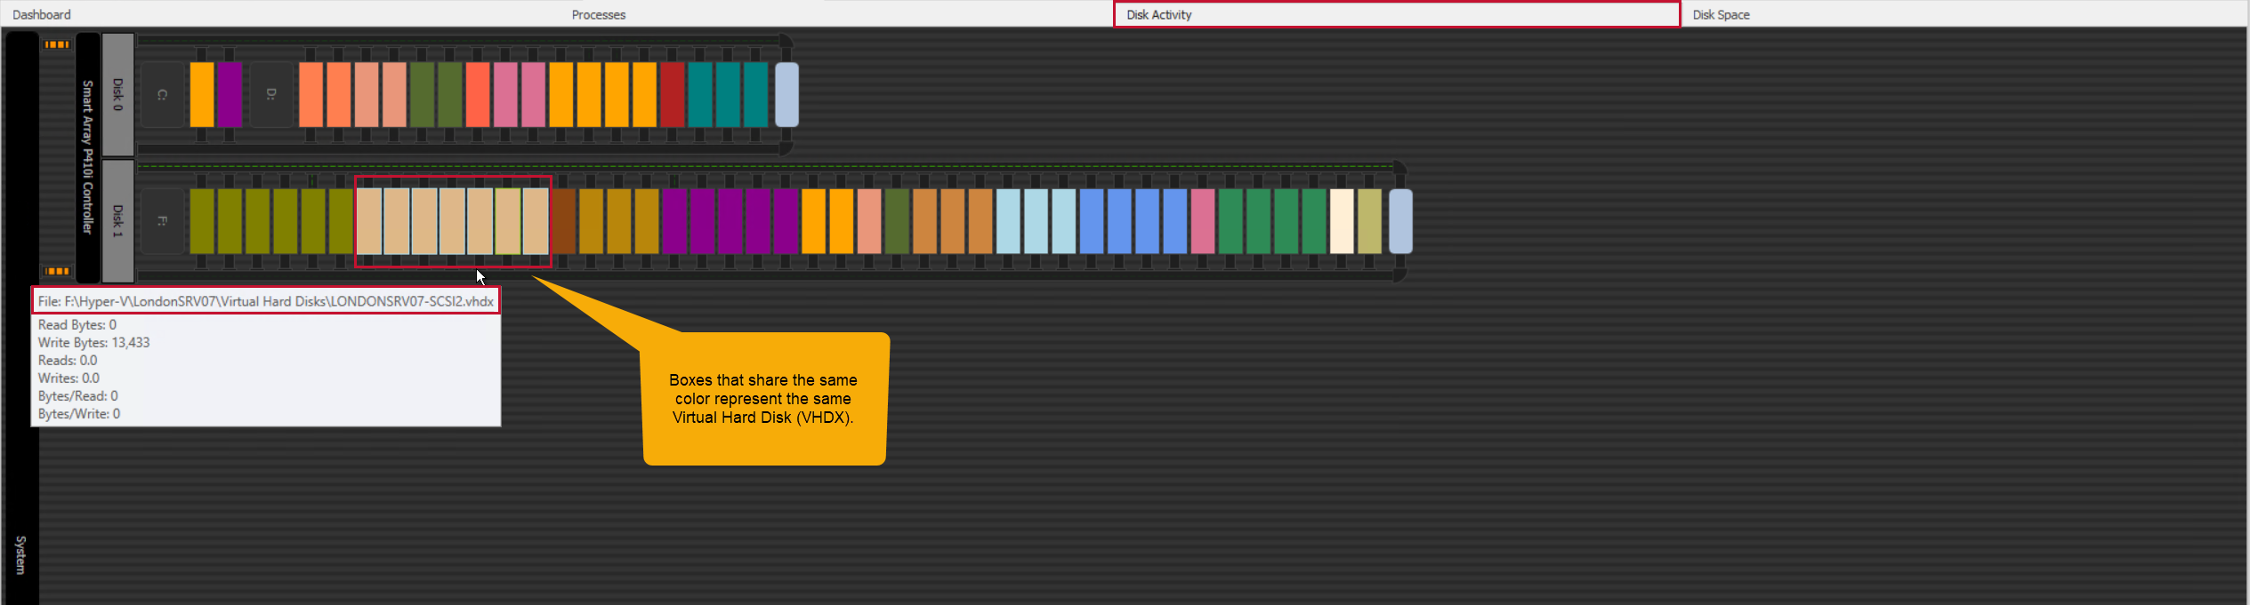This screenshot has width=2250, height=605.
Task: Click the Disk 1 label
Action: (x=117, y=221)
